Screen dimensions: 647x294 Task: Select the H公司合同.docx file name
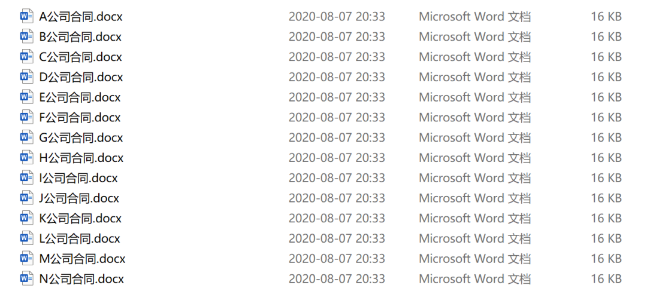[81, 158]
